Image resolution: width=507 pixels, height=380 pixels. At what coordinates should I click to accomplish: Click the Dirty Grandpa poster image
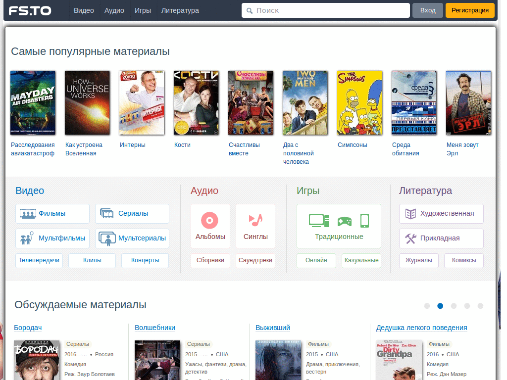pyautogui.click(x=399, y=360)
